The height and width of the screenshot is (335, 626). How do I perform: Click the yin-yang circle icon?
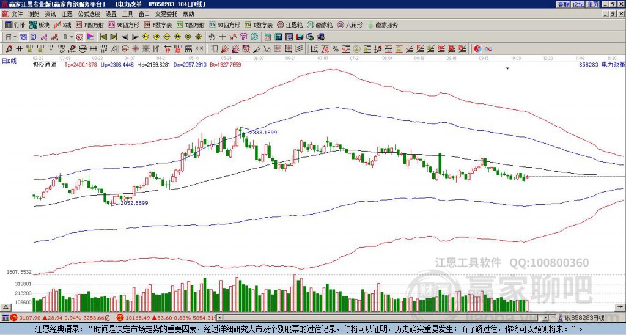coord(477,49)
